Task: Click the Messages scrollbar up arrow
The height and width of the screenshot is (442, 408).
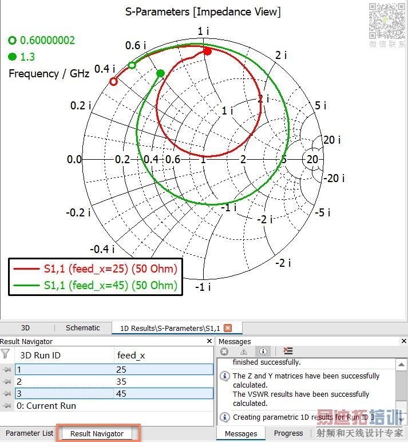Action: click(x=401, y=364)
